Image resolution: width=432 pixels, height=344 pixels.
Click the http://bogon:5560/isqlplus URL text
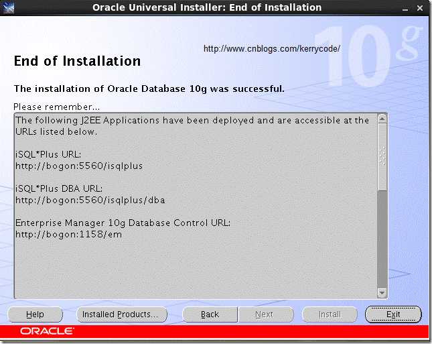pyautogui.click(x=79, y=166)
